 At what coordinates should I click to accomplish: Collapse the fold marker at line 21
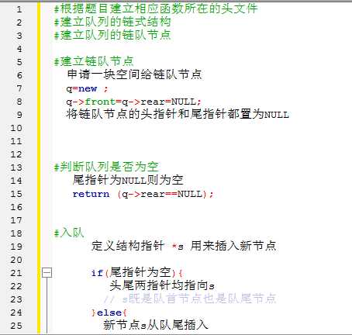click(47, 273)
